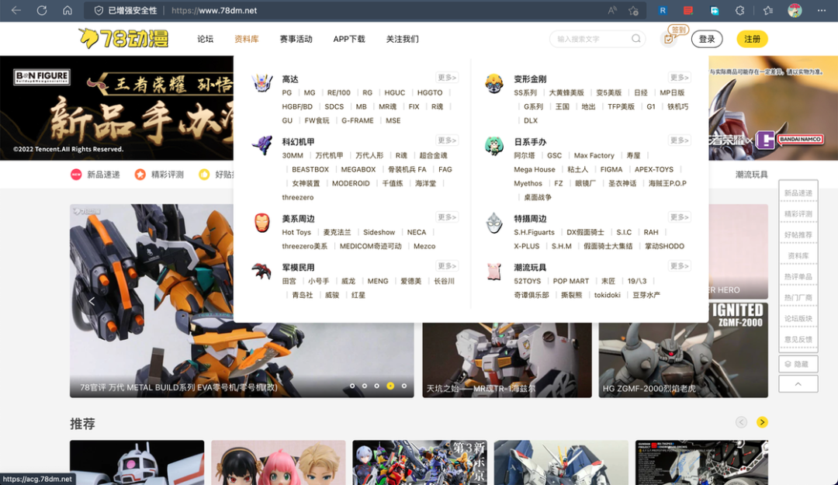Click the red 新品速递 icon
This screenshot has height=485, width=838.
click(76, 175)
